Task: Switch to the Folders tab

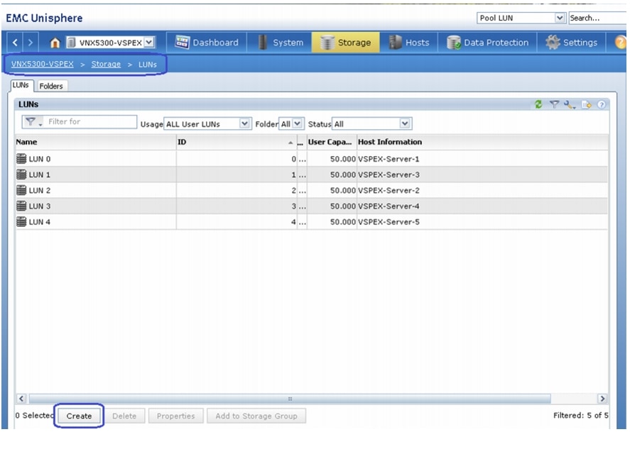Action: pos(51,86)
